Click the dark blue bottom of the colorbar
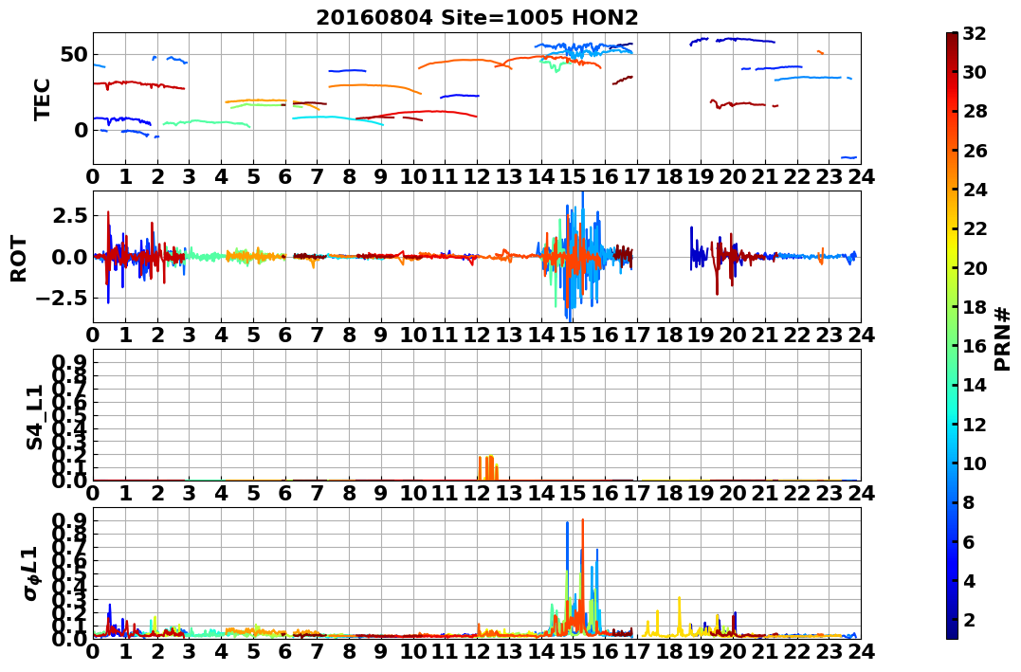1021x672 pixels. pyautogui.click(x=952, y=632)
